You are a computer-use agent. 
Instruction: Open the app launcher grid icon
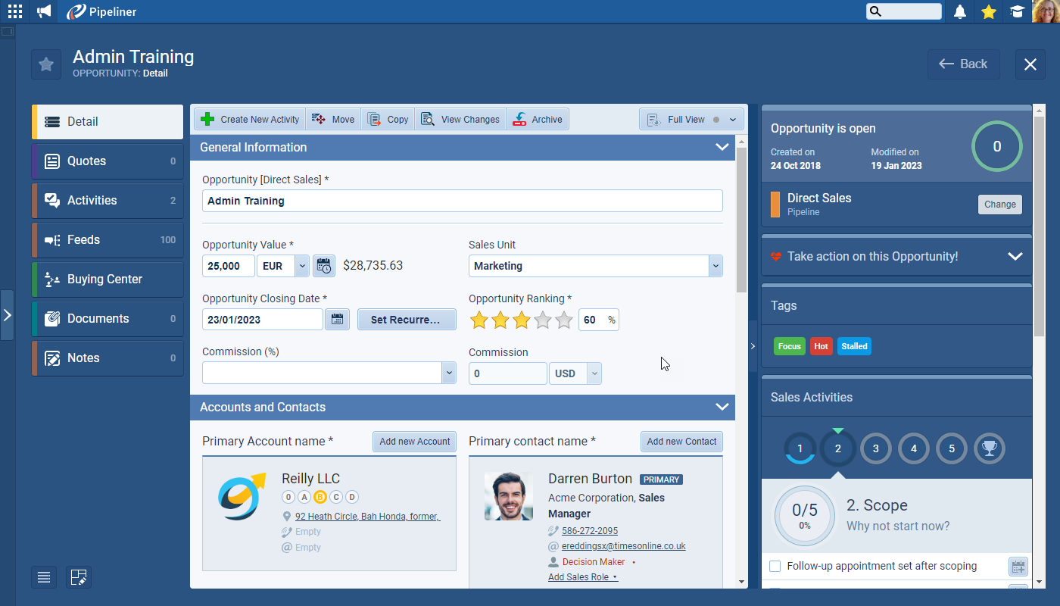click(15, 11)
